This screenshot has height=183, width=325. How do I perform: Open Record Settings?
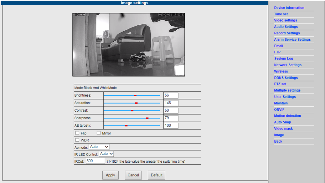[287, 33]
